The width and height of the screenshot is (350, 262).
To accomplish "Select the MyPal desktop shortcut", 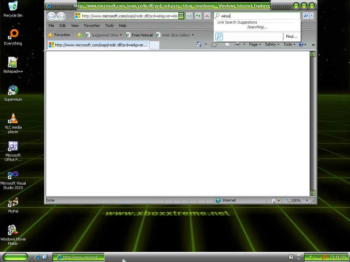I will [13, 205].
